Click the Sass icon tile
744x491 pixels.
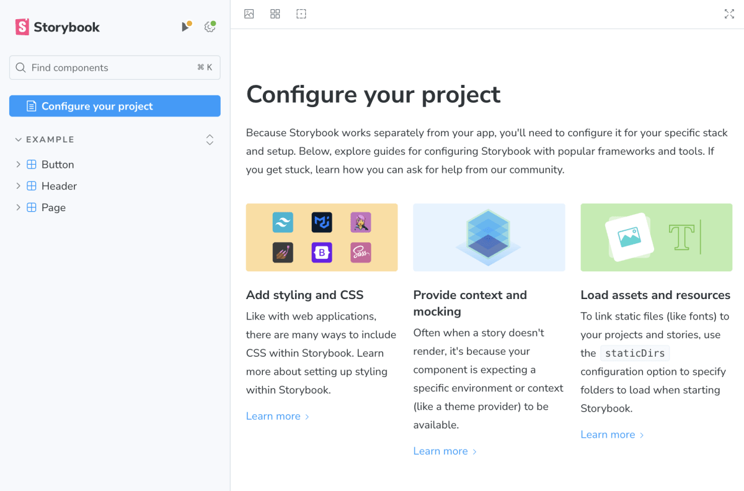361,252
